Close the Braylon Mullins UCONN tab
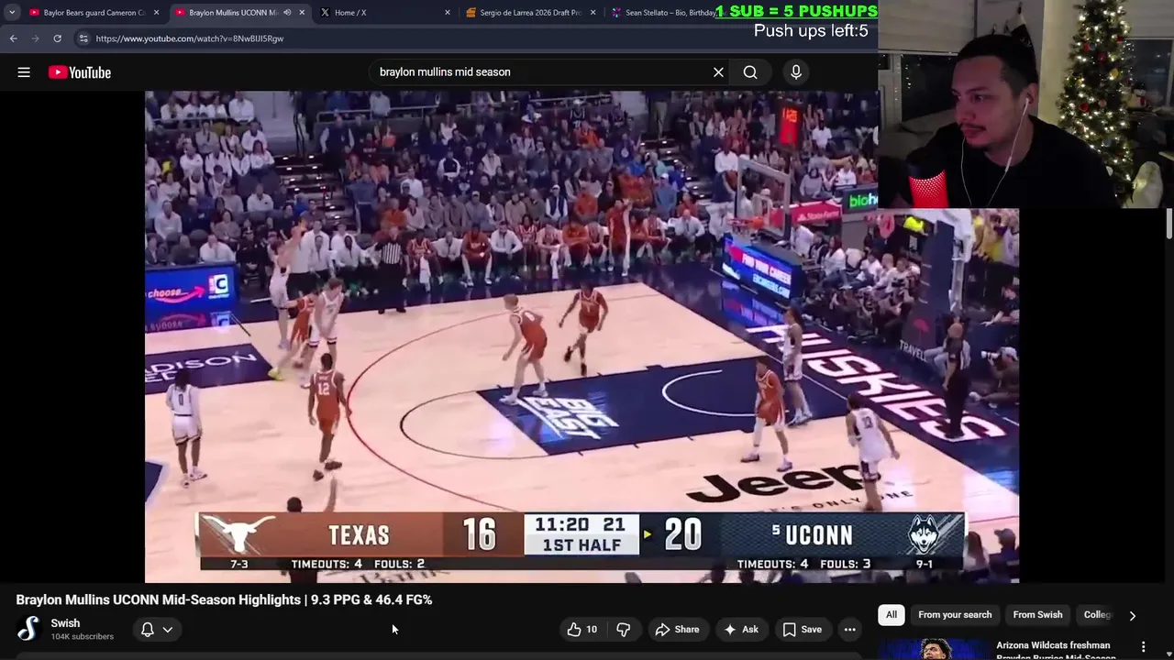Screen dimensions: 1174x660 point(302,13)
